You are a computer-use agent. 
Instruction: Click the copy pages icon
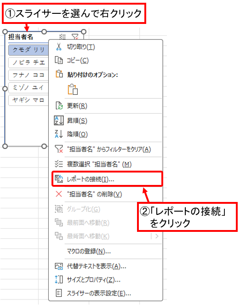tap(59, 60)
